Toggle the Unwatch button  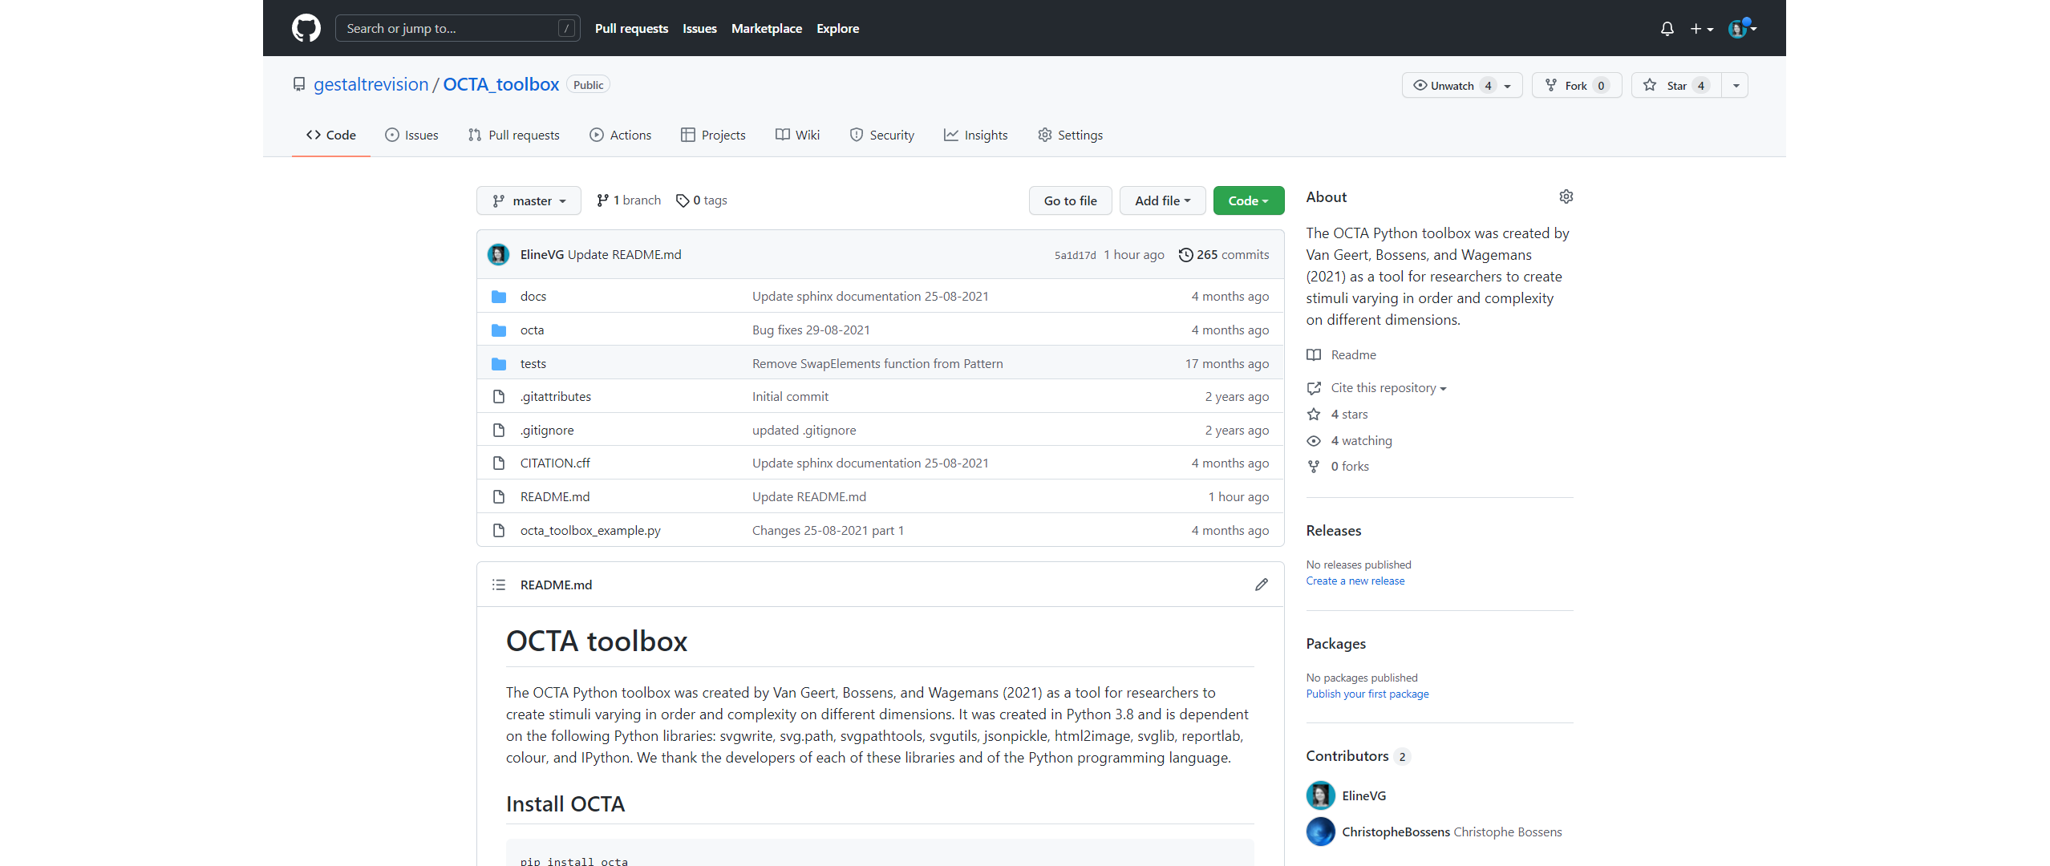pyautogui.click(x=1452, y=85)
